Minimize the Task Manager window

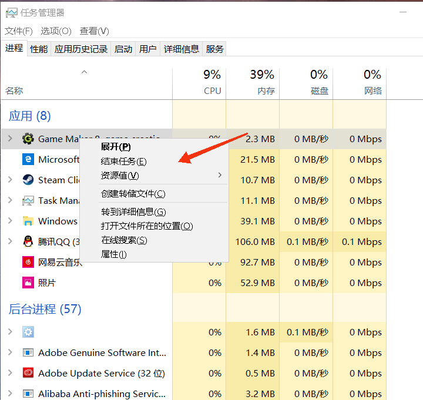coord(403,12)
